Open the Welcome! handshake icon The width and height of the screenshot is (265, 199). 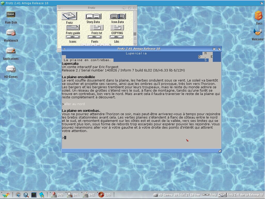click(258, 32)
